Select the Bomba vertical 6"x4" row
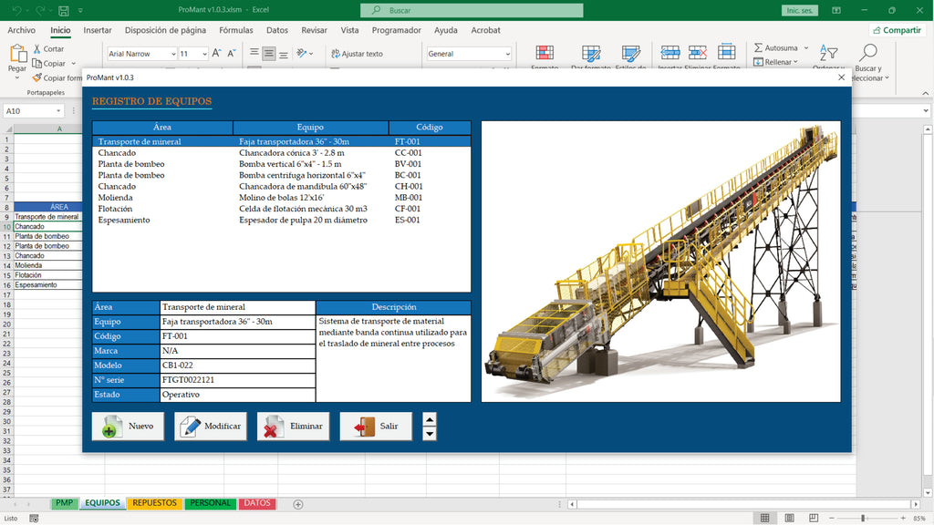The height and width of the screenshot is (525, 934). tap(281, 164)
